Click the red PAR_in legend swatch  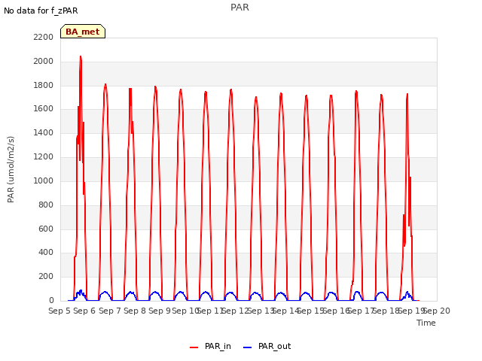pyautogui.click(x=194, y=347)
